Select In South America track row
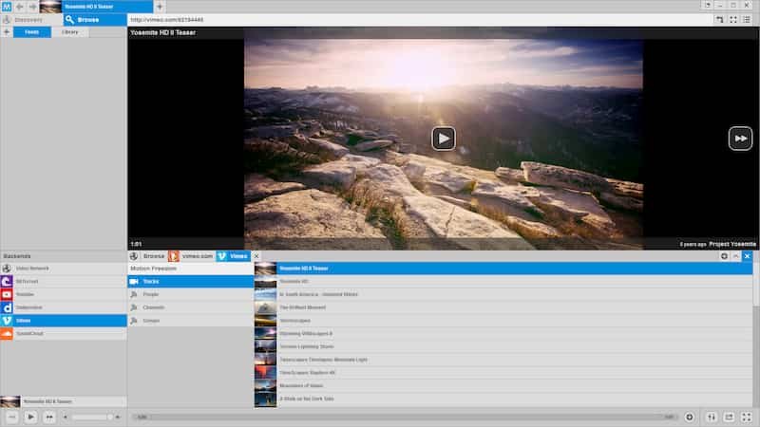The width and height of the screenshot is (760, 427). [x=503, y=294]
